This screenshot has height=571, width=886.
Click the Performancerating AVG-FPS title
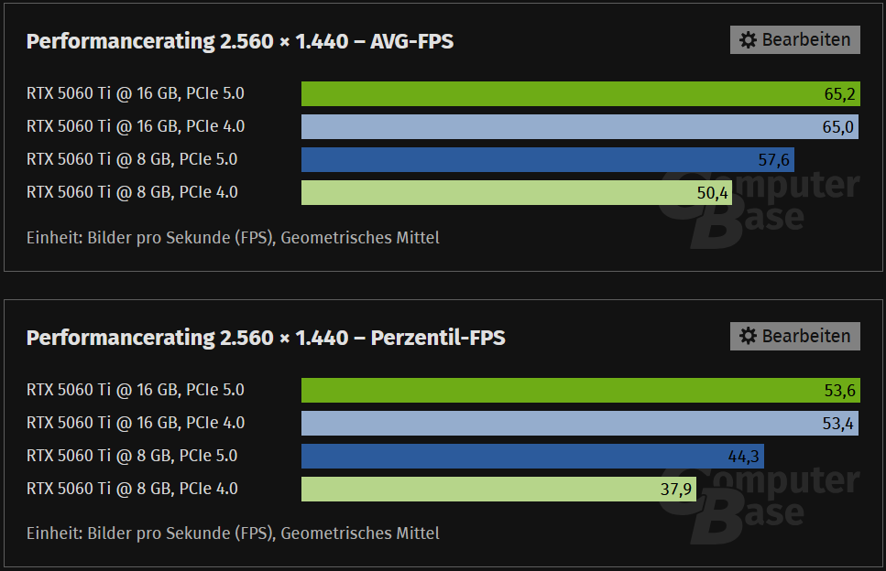click(x=240, y=41)
